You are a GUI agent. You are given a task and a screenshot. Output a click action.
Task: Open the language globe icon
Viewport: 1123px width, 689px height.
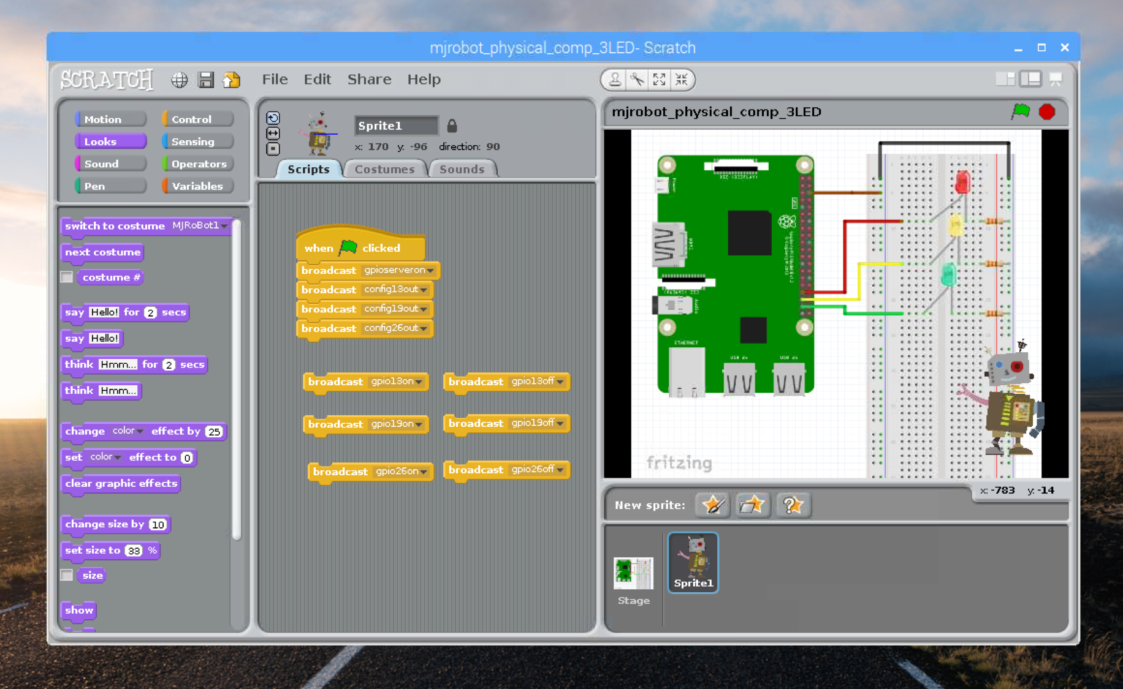click(179, 80)
